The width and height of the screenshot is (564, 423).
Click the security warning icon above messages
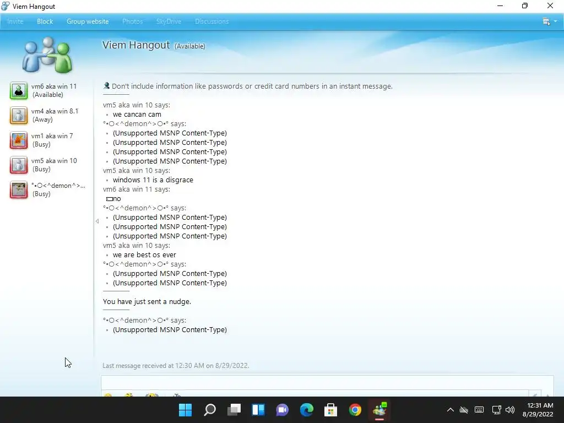[x=106, y=85]
